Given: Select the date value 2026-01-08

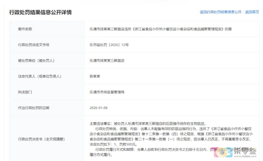Looking at the screenshot, I should [98, 108].
